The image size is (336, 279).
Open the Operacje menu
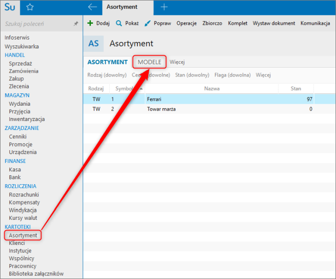tap(186, 23)
